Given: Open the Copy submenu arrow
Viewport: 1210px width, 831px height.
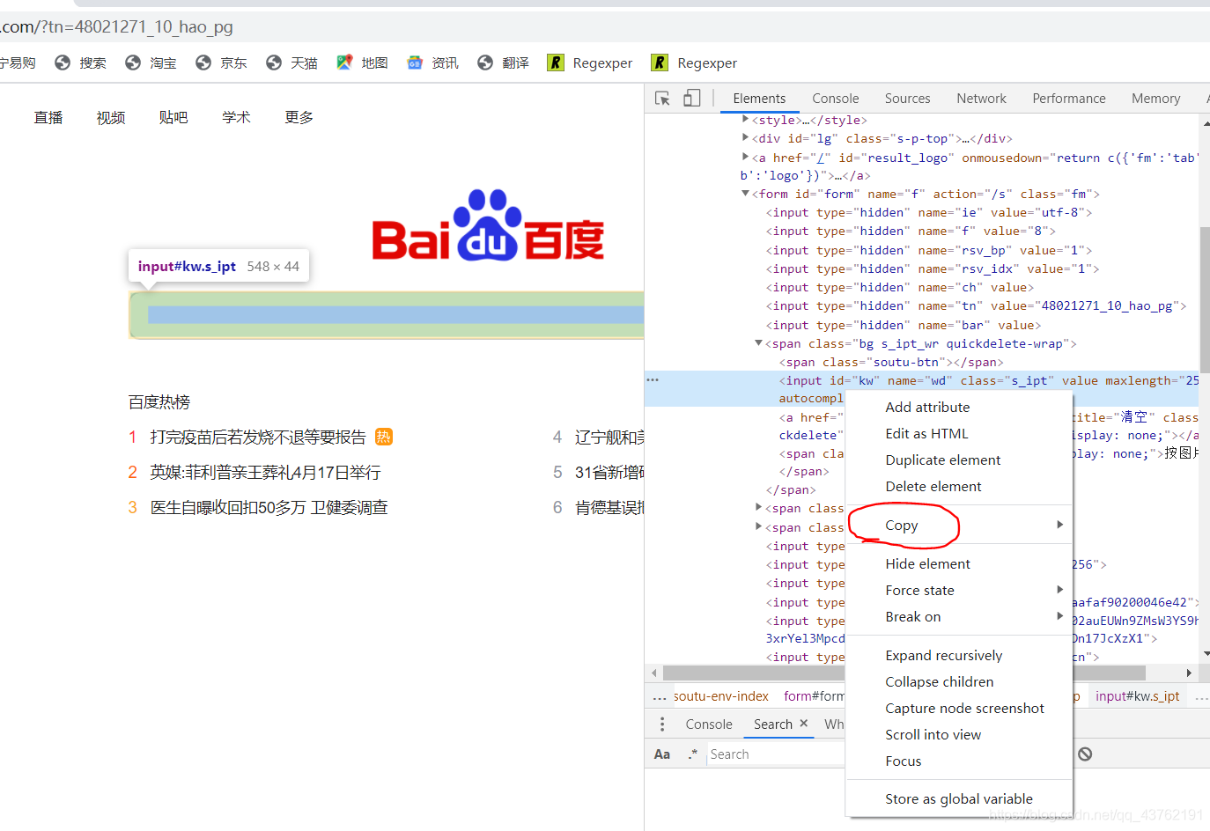Looking at the screenshot, I should coord(1060,525).
